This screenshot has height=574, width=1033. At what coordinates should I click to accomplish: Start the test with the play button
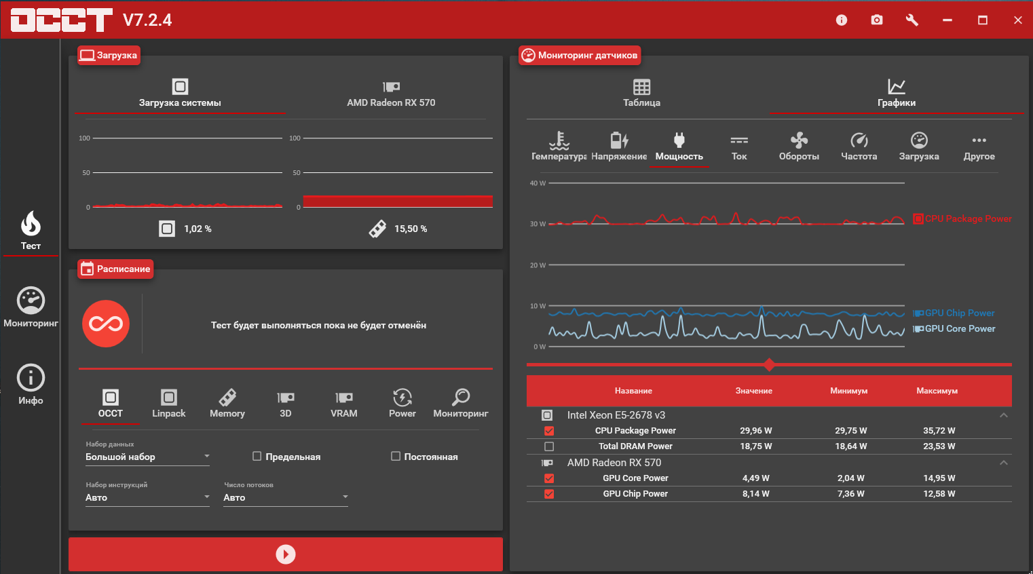[x=286, y=554]
